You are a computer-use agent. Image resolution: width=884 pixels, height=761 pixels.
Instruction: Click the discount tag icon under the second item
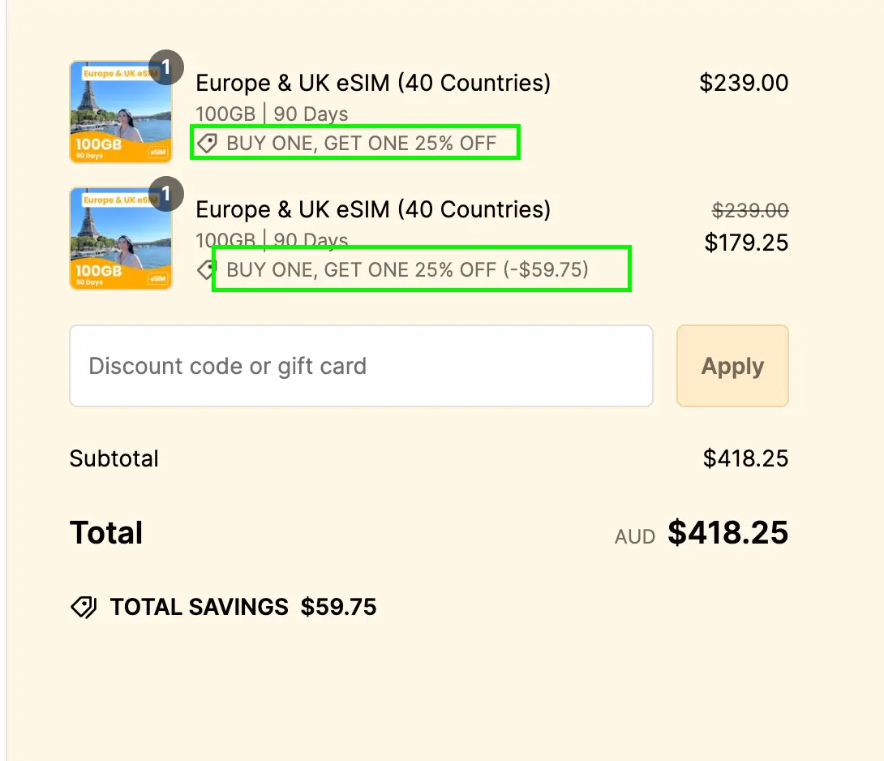[206, 269]
